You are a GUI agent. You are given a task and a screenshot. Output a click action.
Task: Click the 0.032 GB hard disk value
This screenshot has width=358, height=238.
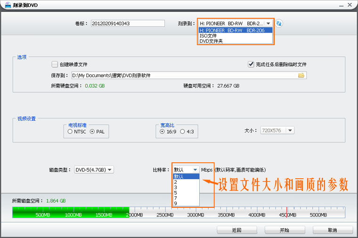[95, 86]
